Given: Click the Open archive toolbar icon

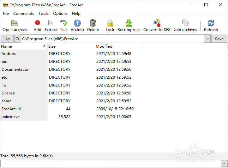Looking at the screenshot, I should (x=15, y=23).
